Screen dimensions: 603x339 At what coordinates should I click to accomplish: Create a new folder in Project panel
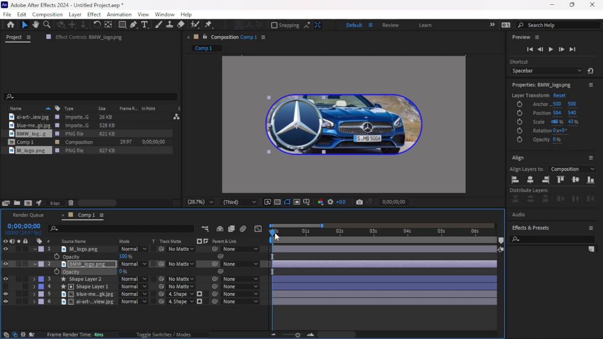tap(17, 203)
